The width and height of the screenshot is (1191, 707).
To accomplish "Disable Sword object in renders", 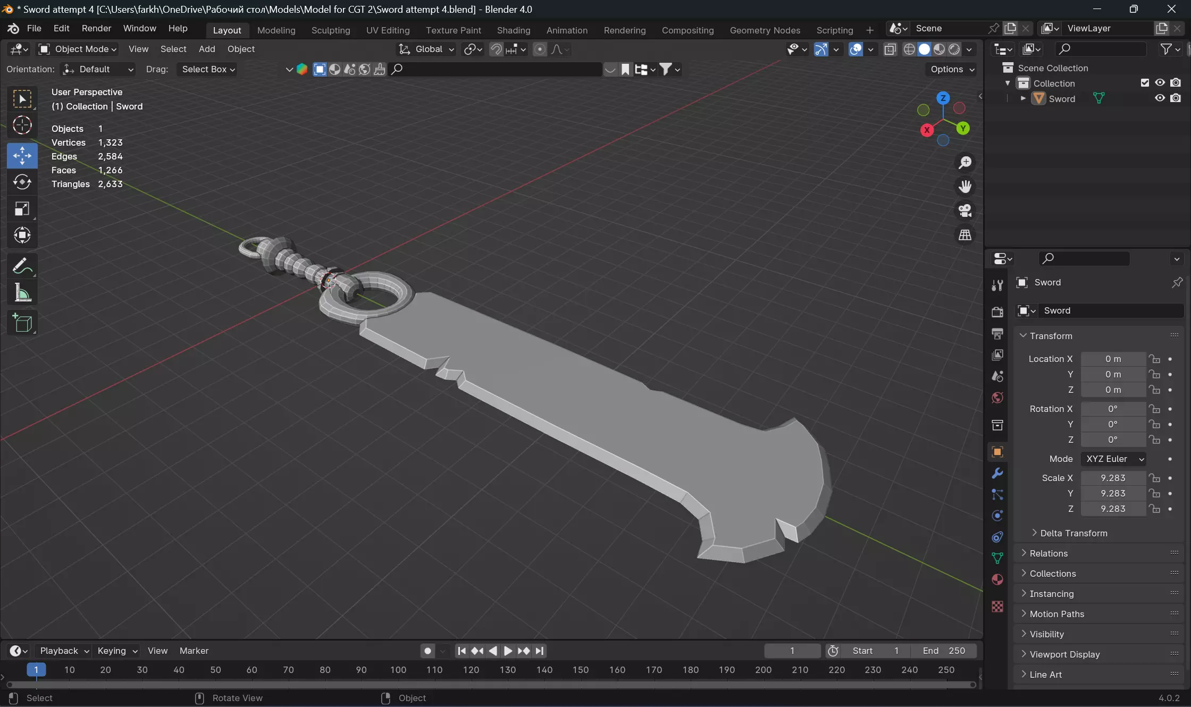I will [1176, 98].
